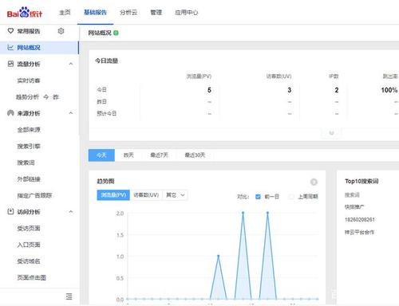Click the 来源分析 section icon

click(10, 113)
